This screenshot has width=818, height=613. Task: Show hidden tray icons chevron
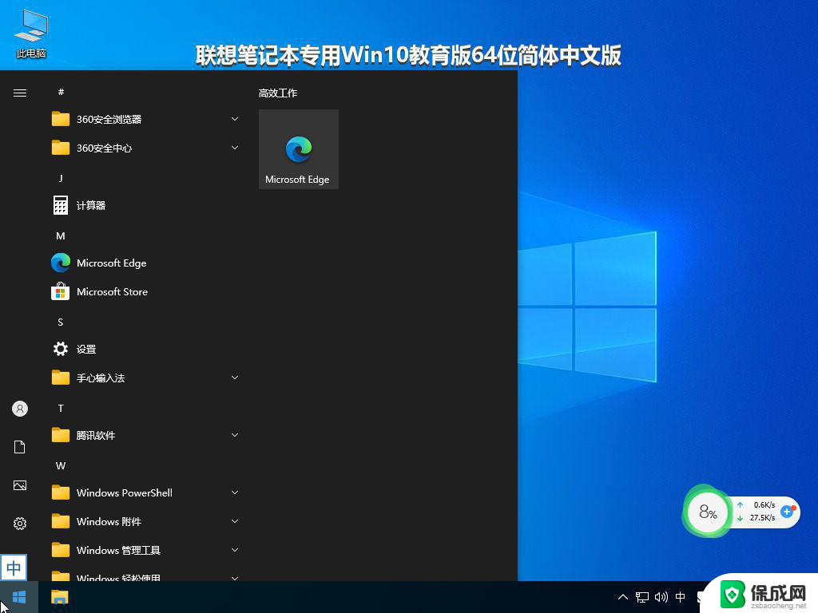click(x=623, y=597)
